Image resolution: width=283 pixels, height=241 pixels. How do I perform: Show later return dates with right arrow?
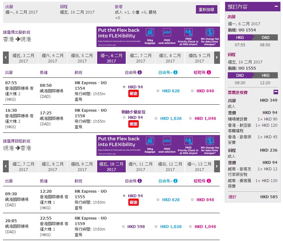[217, 166]
